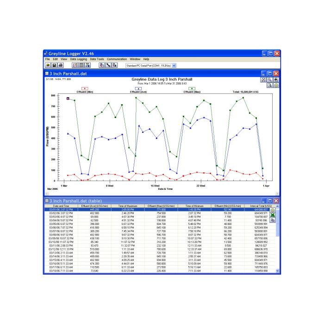Toggle the Effluent (Min) red legend marker

coord(85,89)
